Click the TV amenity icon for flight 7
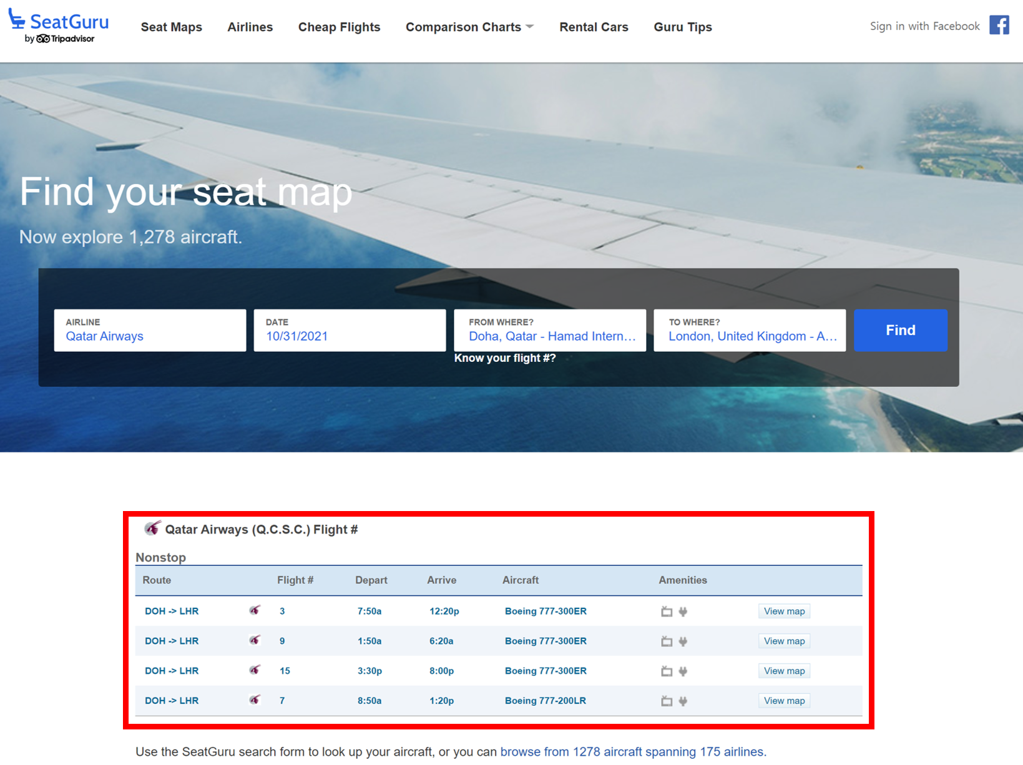Screen dimensions: 1023x765 coord(667,701)
